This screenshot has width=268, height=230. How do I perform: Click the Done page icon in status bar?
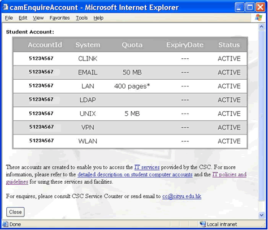(x=5, y=224)
